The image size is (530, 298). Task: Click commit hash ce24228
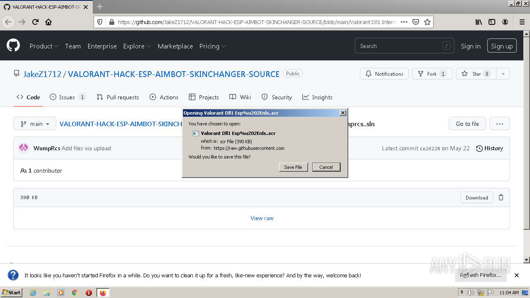click(430, 148)
